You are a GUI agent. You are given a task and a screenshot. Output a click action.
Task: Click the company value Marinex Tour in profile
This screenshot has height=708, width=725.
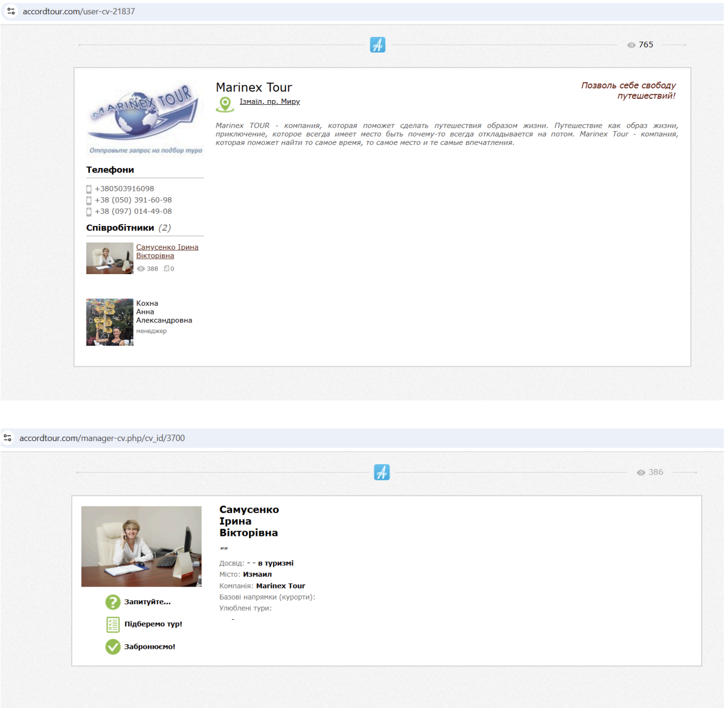tap(281, 586)
